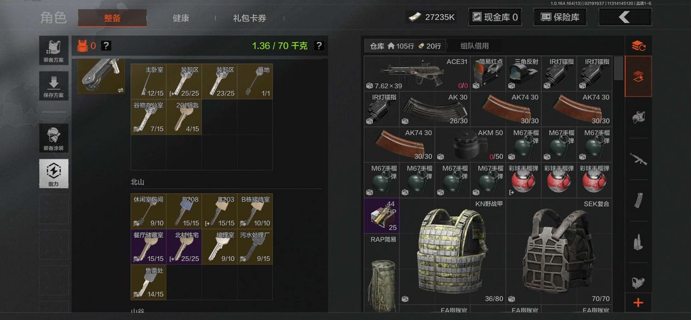
Task: Select the 主卧室 key item
Action: point(148,81)
